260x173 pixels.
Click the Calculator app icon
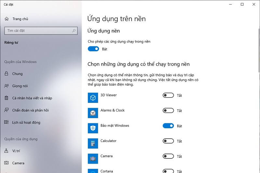pos(93,143)
